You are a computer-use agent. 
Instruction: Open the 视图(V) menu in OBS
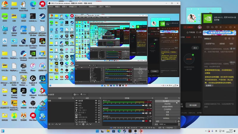pyautogui.click(x=64, y=7)
